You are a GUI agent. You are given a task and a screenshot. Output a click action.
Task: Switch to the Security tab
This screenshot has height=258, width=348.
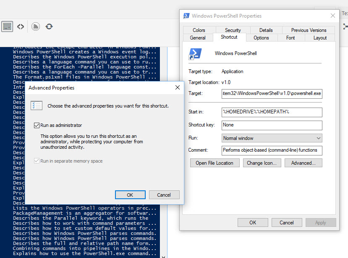click(x=233, y=30)
